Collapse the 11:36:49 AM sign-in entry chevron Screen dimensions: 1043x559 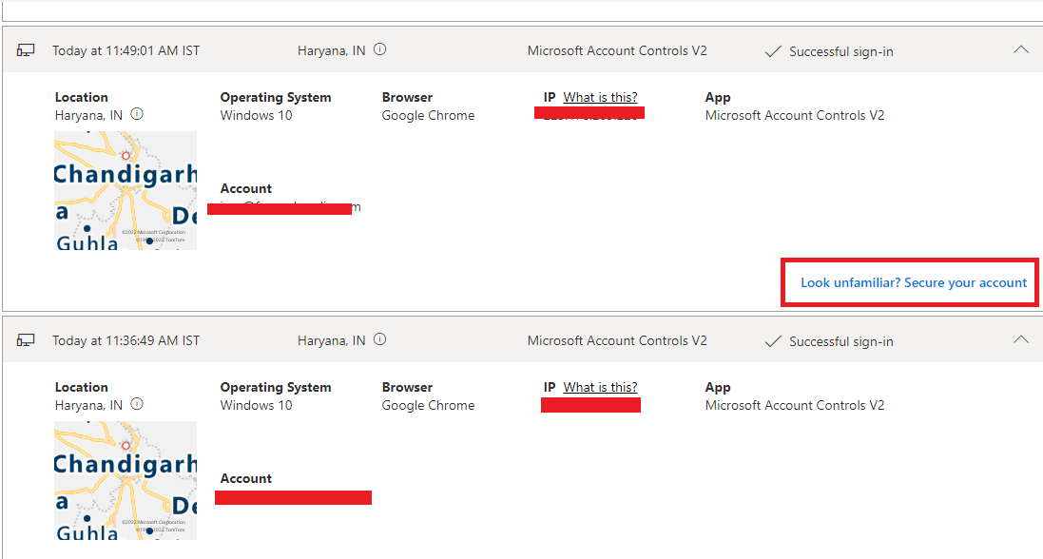pos(1020,340)
